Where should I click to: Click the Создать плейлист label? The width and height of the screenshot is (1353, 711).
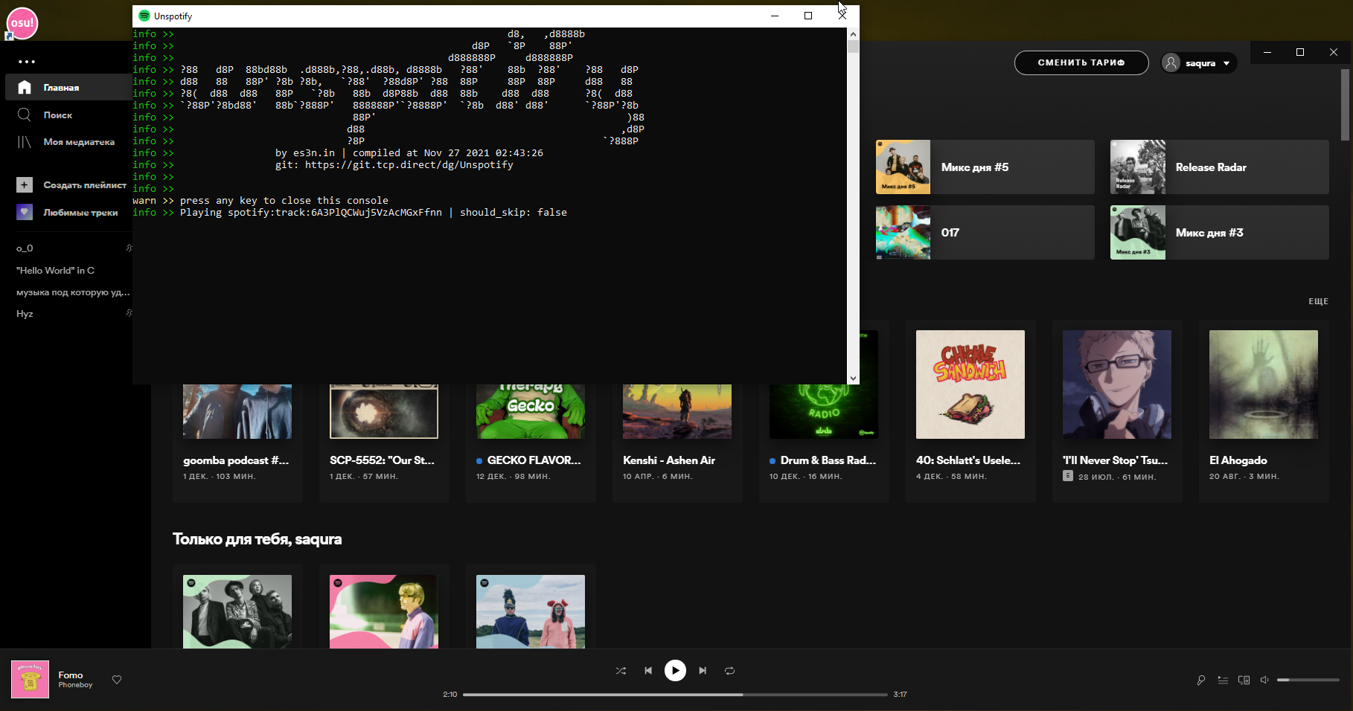pos(85,185)
